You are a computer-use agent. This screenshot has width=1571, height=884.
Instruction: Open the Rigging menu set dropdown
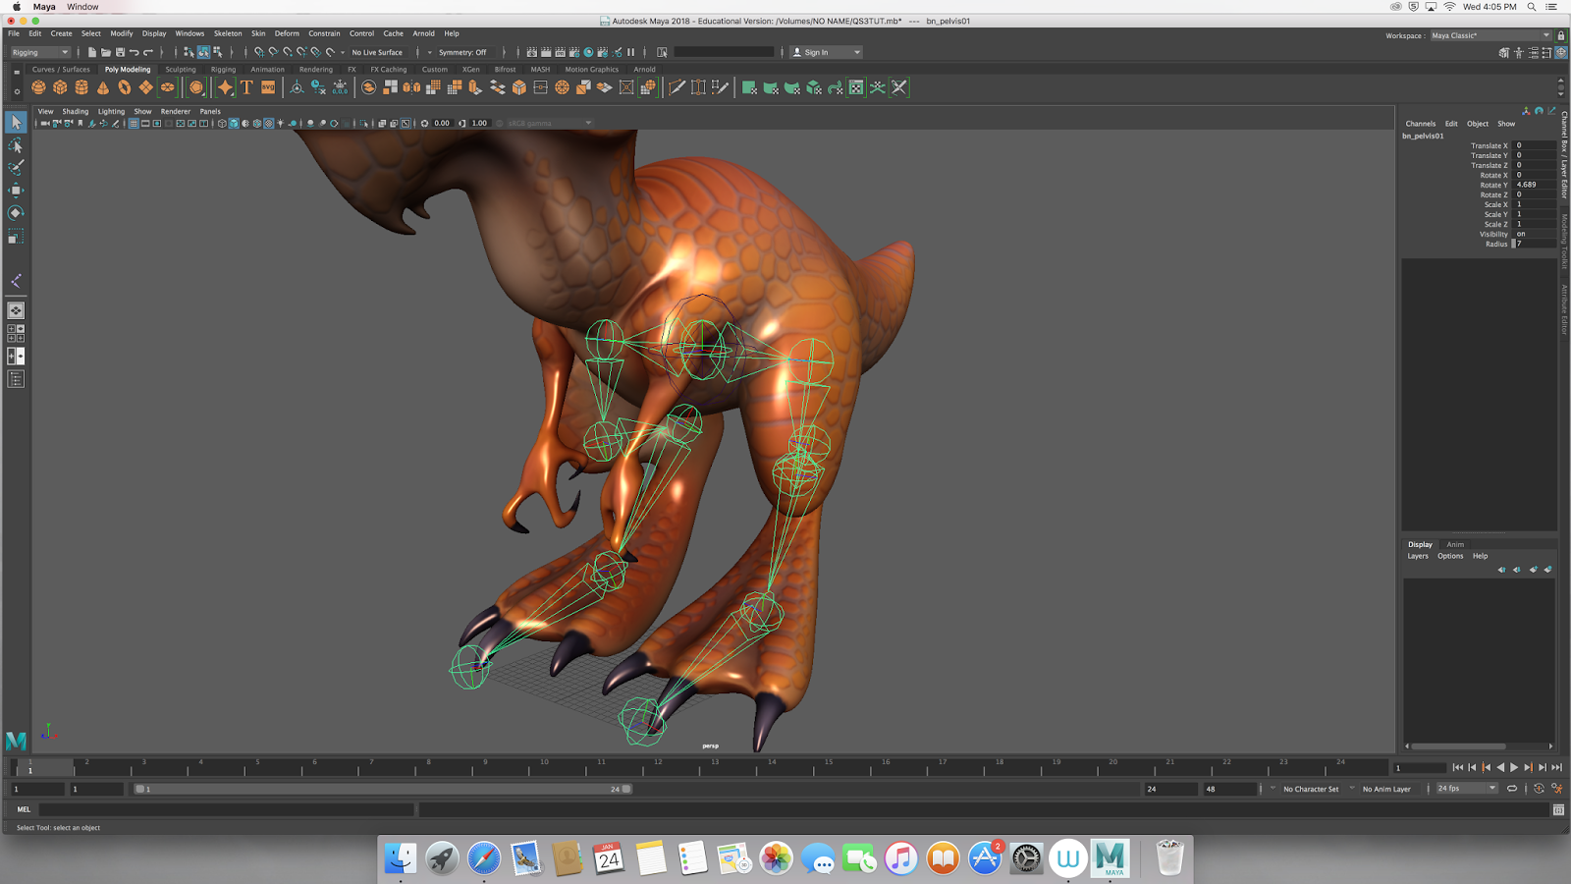(39, 51)
